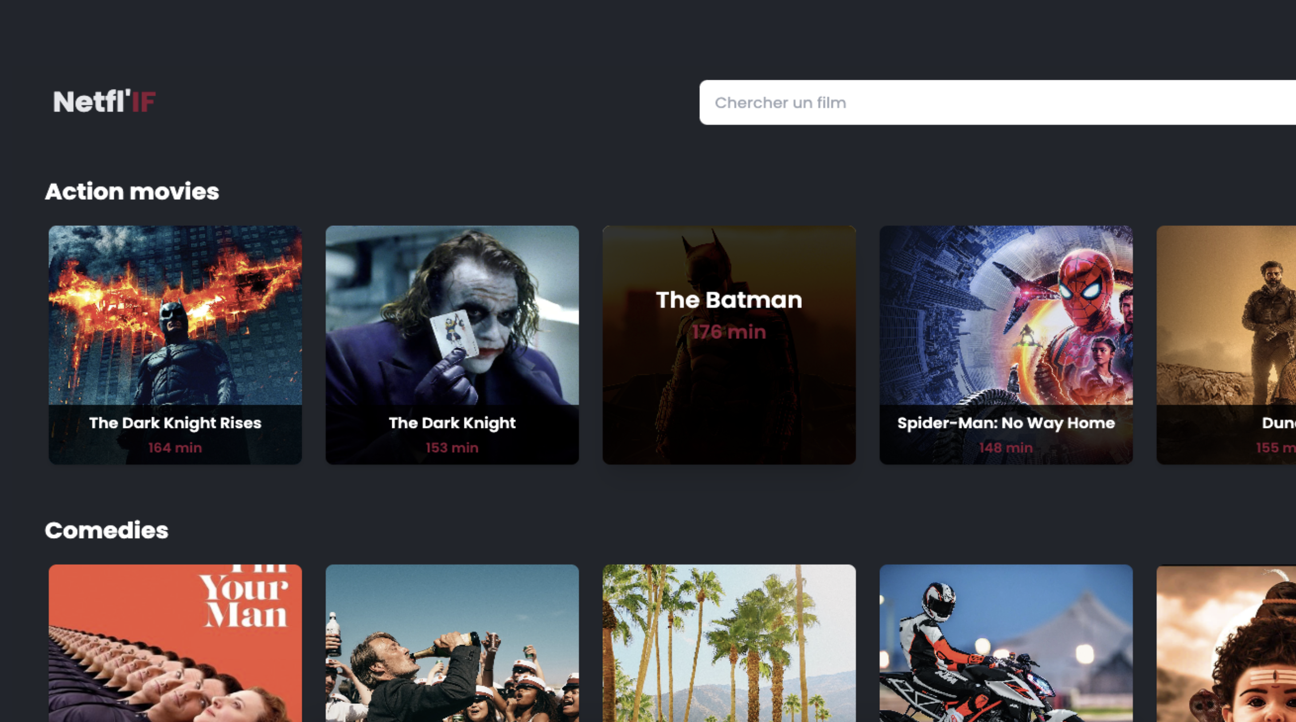1296x722 pixels.
Task: Open the motorcycle rider comedy poster
Action: [1006, 644]
